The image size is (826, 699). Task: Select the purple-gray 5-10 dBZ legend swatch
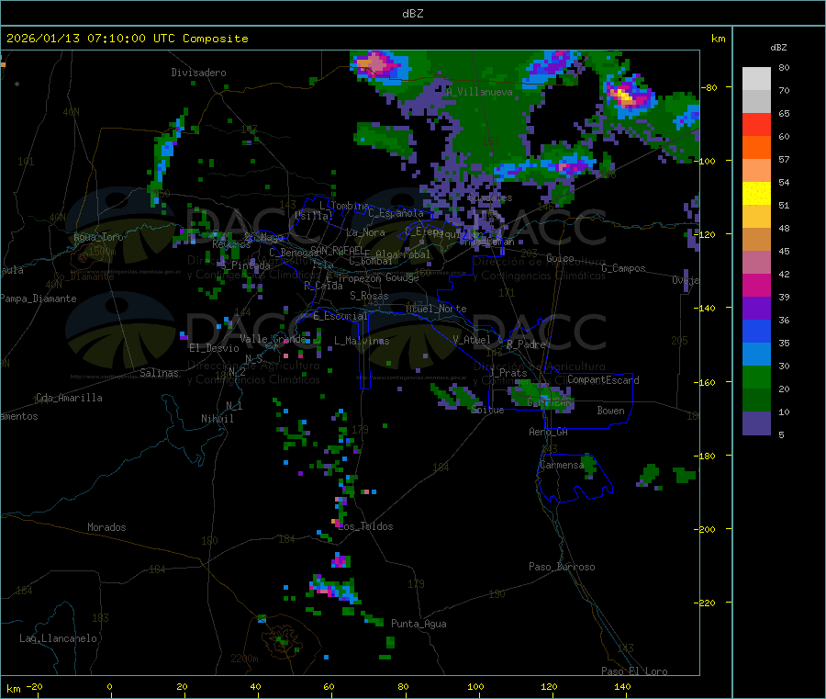(756, 423)
